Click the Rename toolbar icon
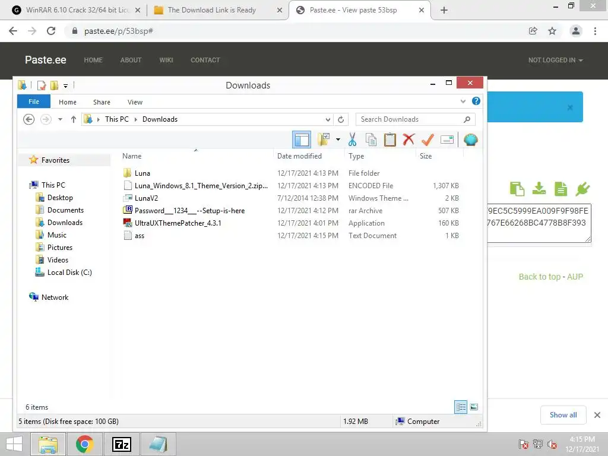 click(x=446, y=140)
